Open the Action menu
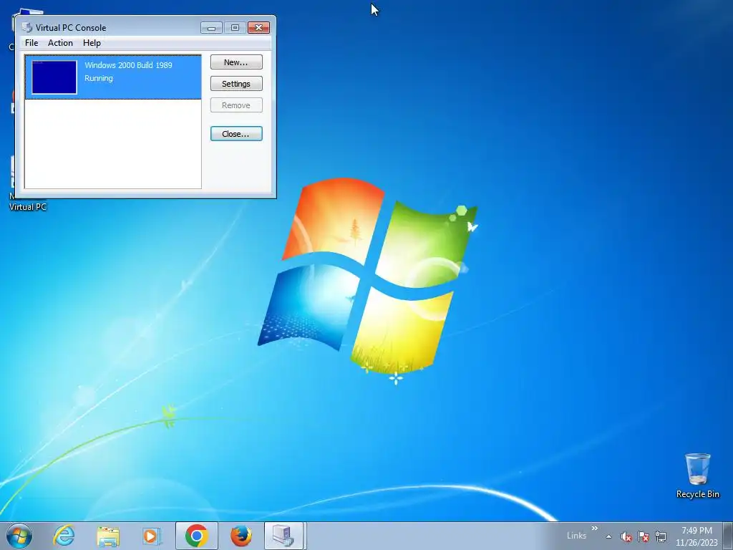The width and height of the screenshot is (733, 550). click(x=60, y=42)
